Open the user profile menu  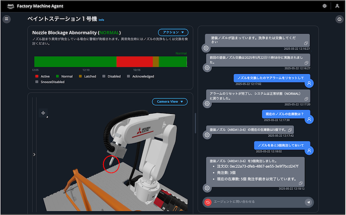(x=337, y=6)
